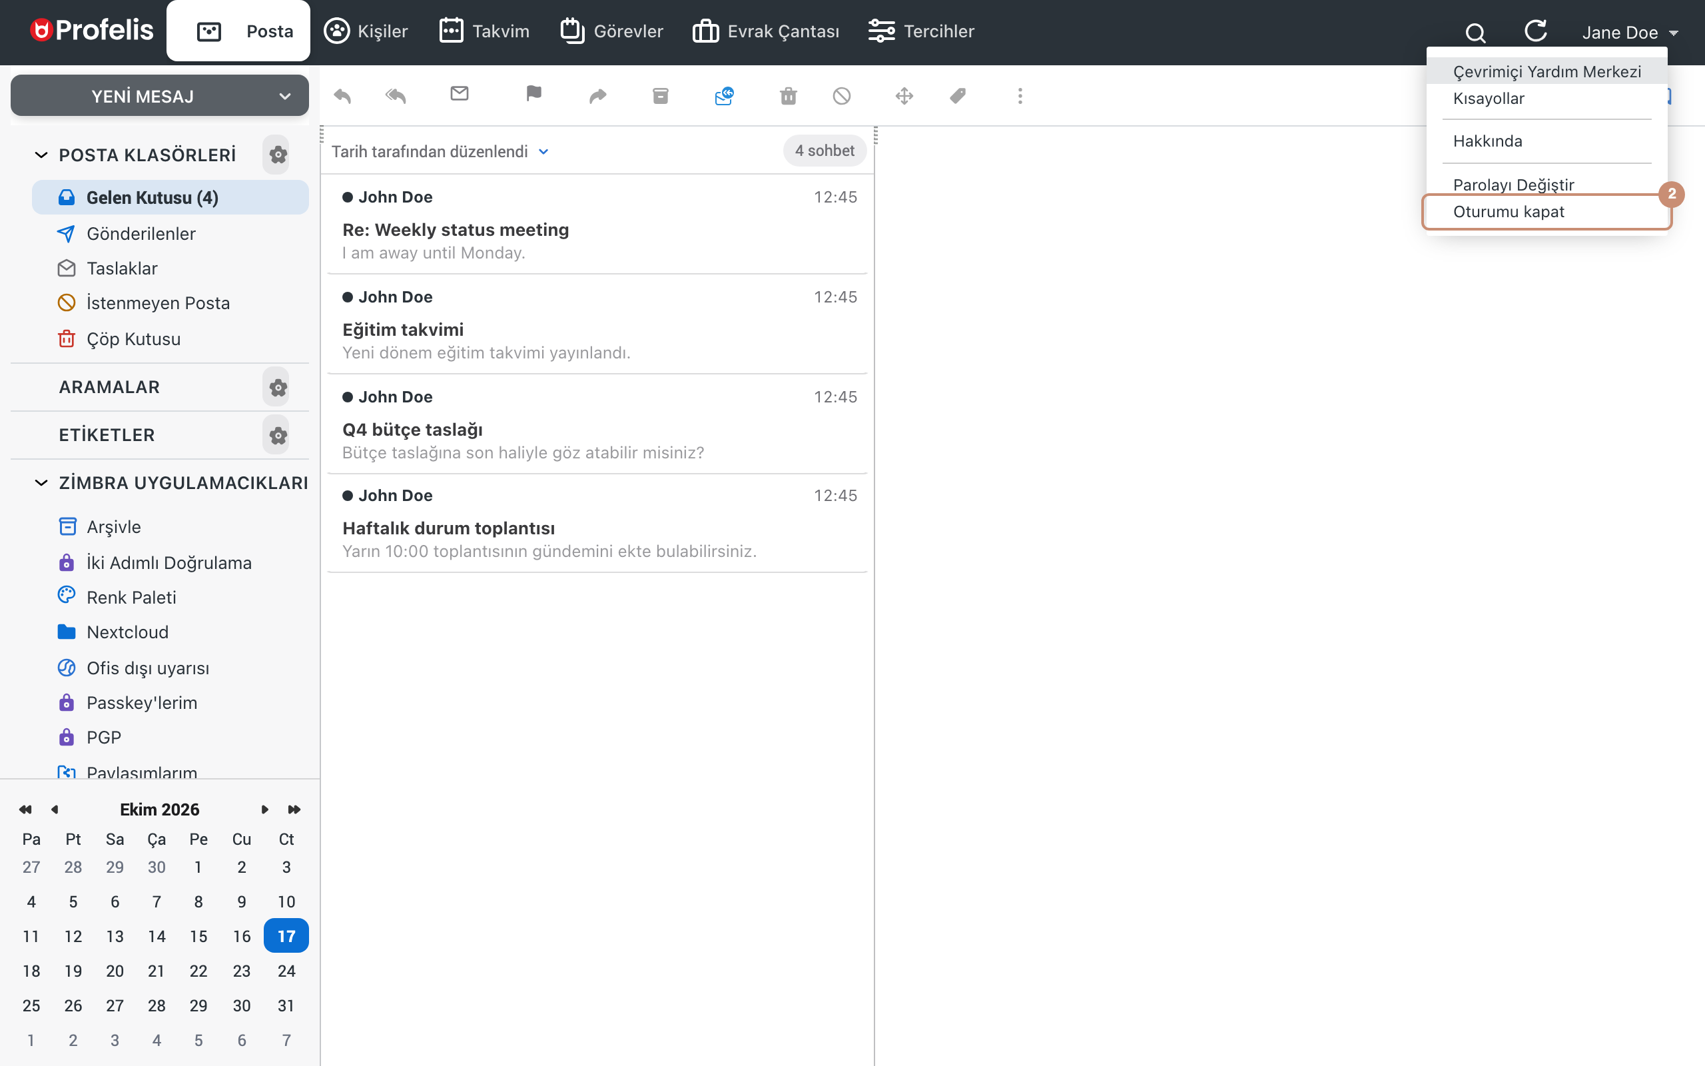Click the Forward arrow icon
Image resolution: width=1705 pixels, height=1066 pixels.
point(597,95)
